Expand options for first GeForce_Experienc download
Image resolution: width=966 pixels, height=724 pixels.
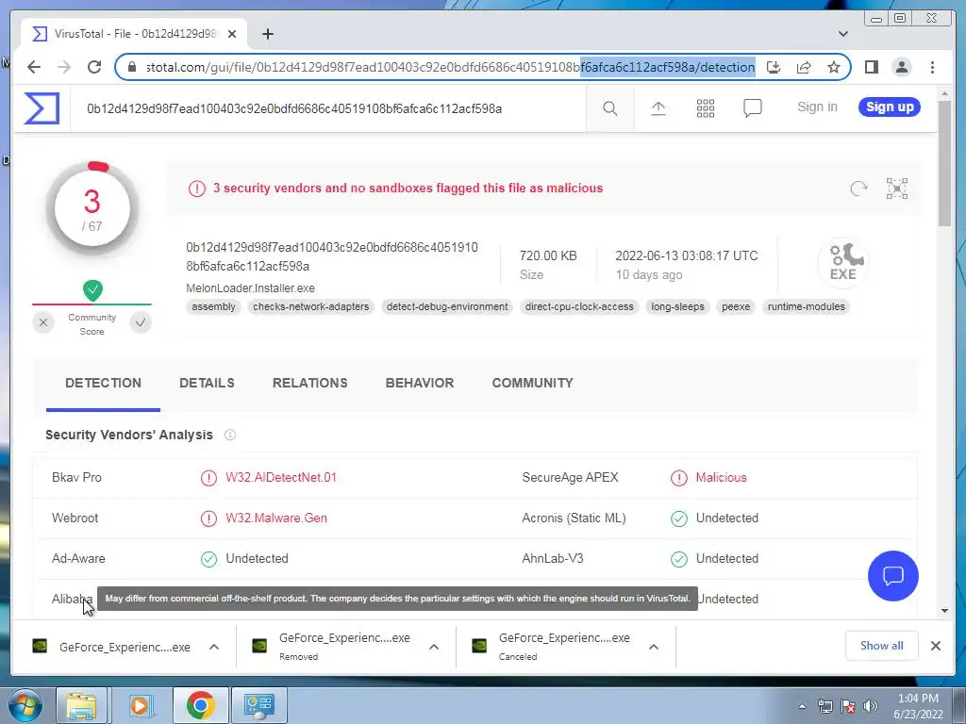[x=214, y=647]
